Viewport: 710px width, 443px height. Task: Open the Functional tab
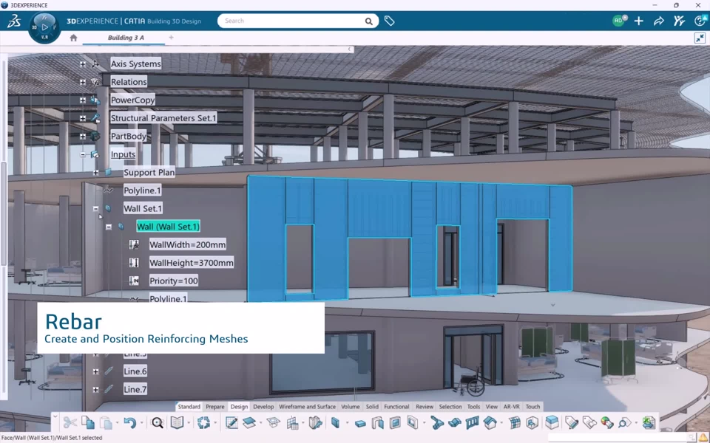pyautogui.click(x=396, y=406)
